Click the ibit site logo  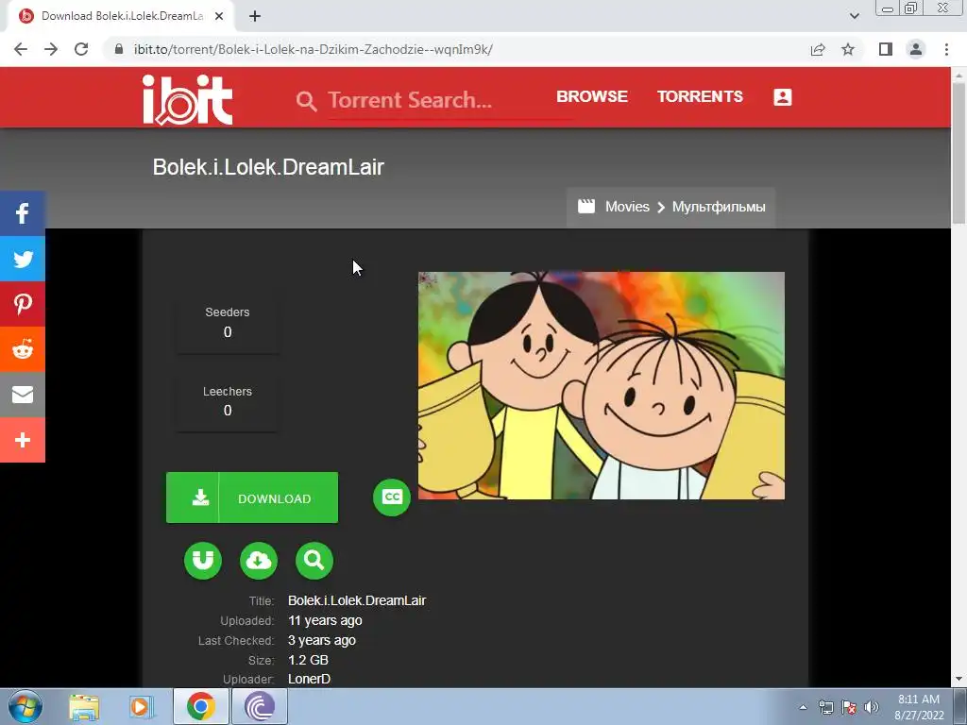pyautogui.click(x=188, y=100)
